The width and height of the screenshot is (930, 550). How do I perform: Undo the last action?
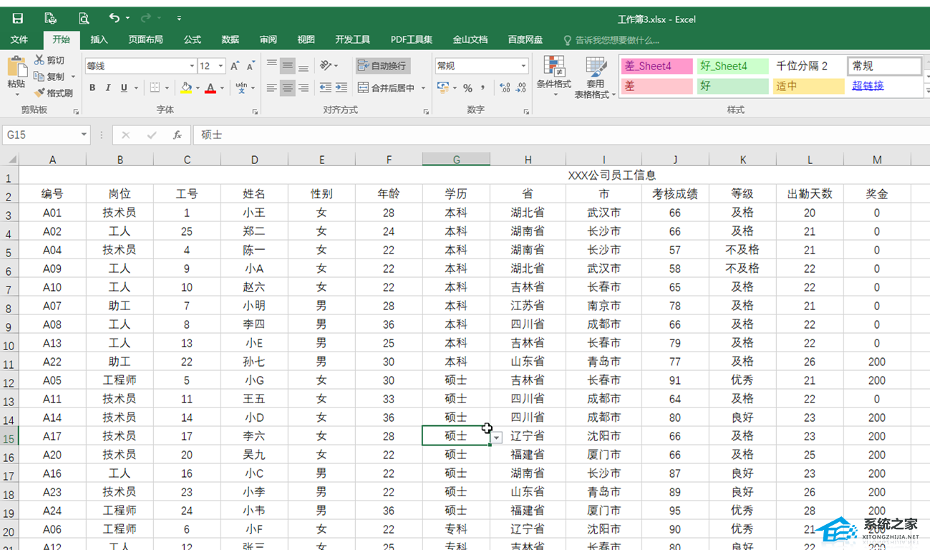[115, 18]
